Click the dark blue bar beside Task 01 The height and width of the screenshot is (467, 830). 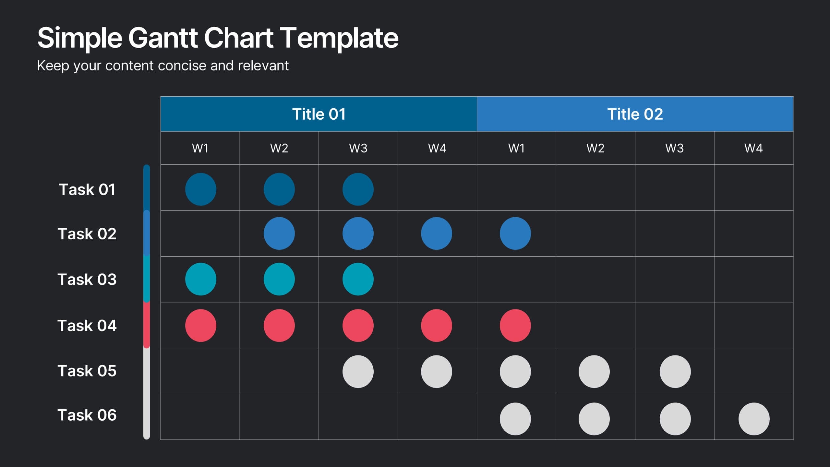[147, 188]
